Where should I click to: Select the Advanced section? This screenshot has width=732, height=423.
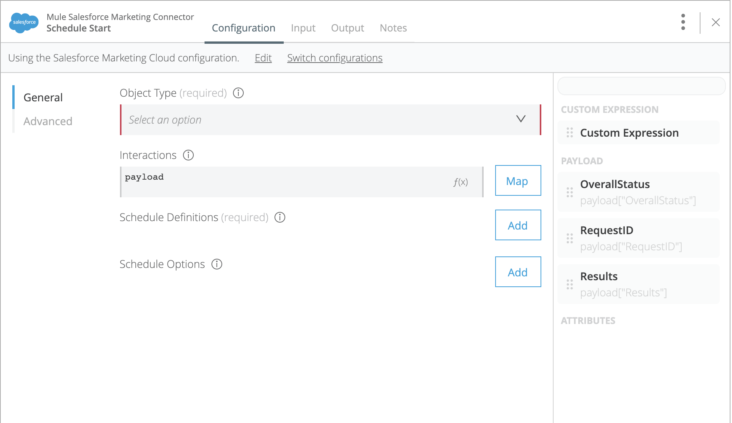coord(48,121)
